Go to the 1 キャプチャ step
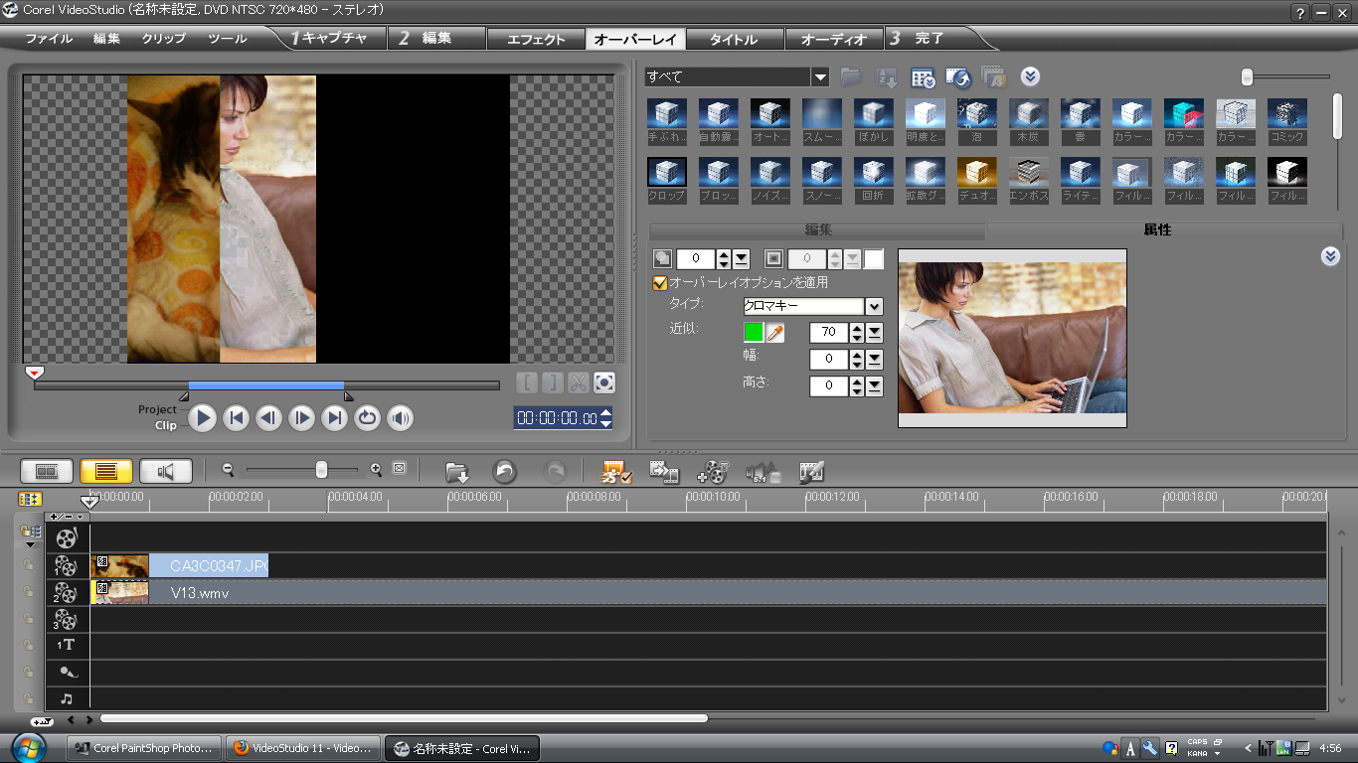The image size is (1358, 763). (x=329, y=39)
